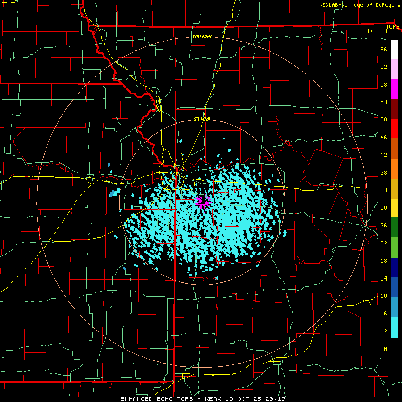Click the dark green 30 kft swatch
This screenshot has height=402, width=402.
[394, 227]
